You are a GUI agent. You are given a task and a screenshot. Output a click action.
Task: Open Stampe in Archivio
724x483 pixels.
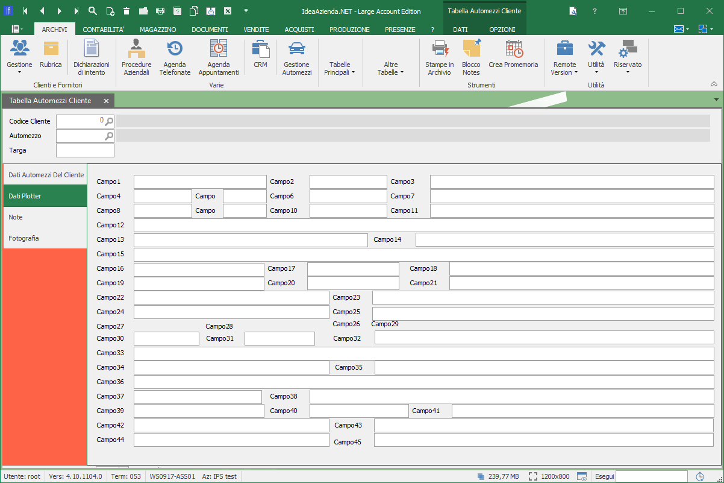(440, 58)
